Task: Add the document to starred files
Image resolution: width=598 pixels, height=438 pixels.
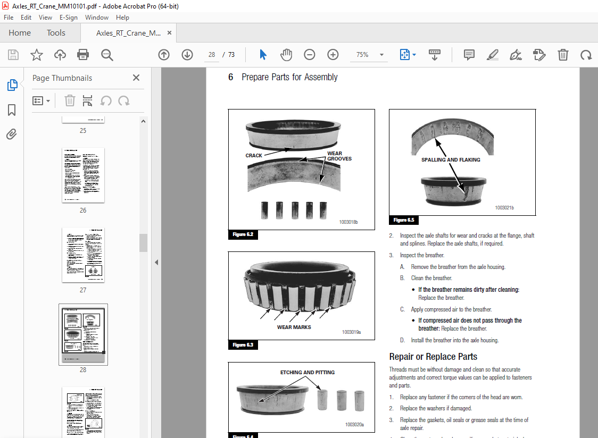Action: coord(37,55)
